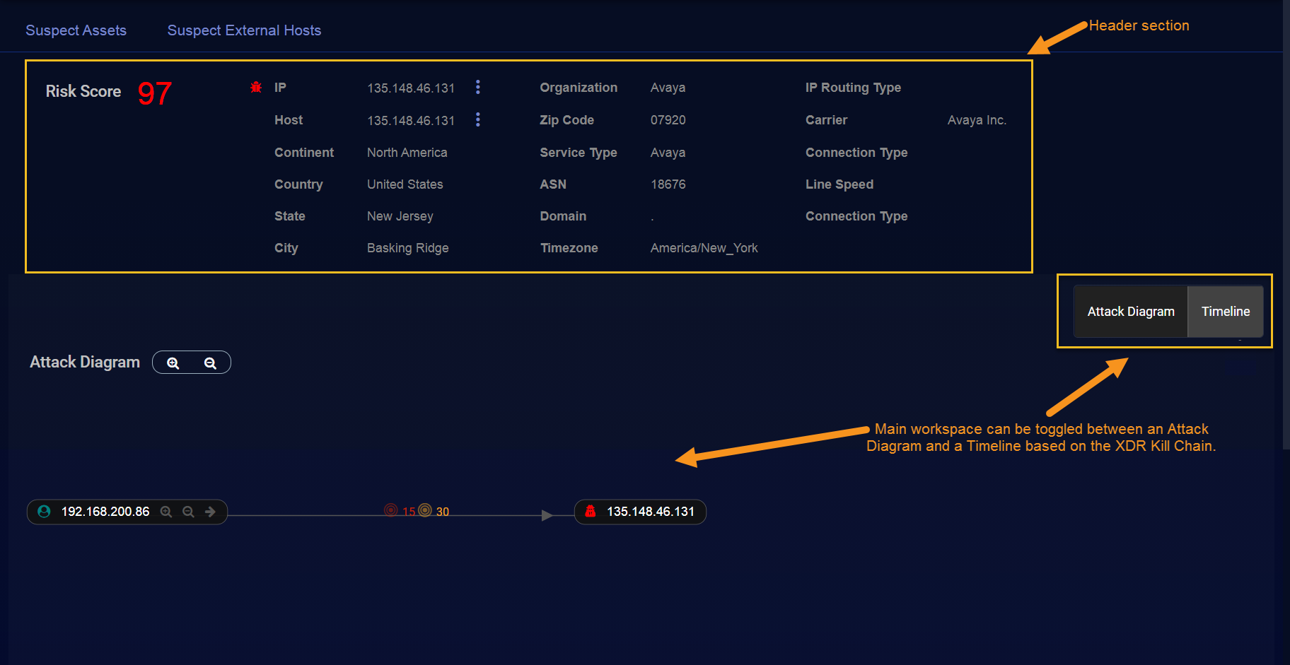Open the three-dot menu next to Host
This screenshot has height=665, width=1290.
478,119
